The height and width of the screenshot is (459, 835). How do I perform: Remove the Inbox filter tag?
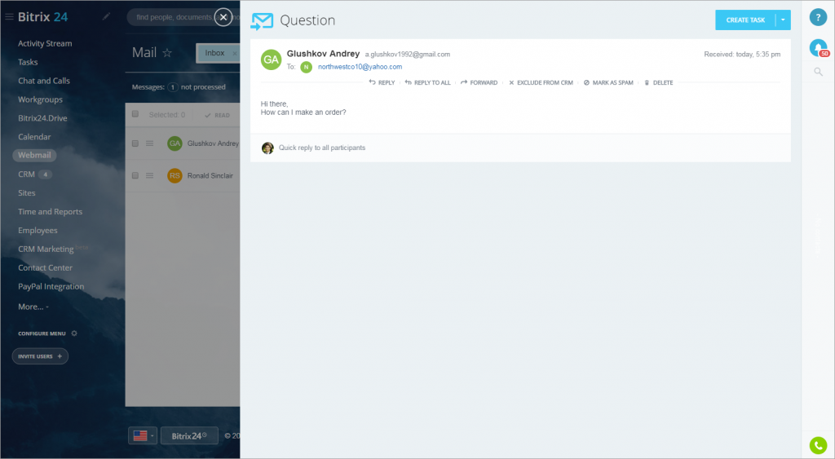click(234, 53)
